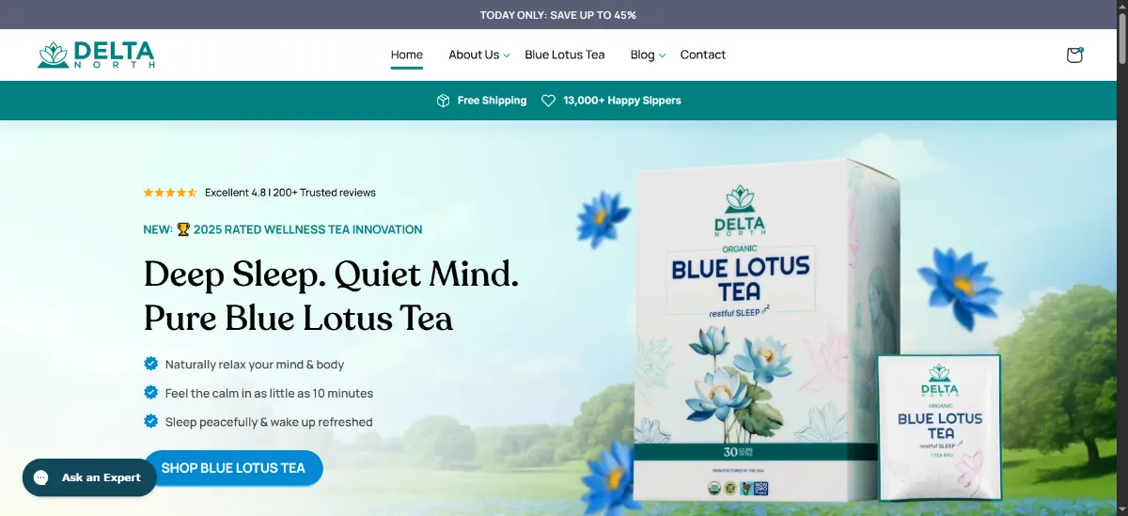Click the heart icon beside Happy Sippers
This screenshot has width=1128, height=516.
coord(549,101)
